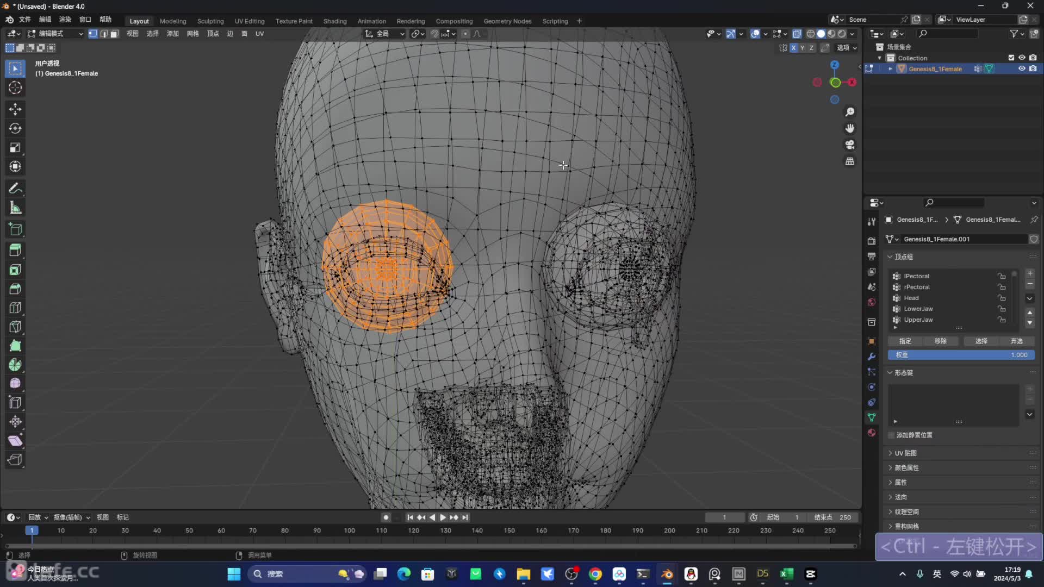This screenshot has height=587, width=1044.
Task: Activate the Move tool
Action: 15,109
